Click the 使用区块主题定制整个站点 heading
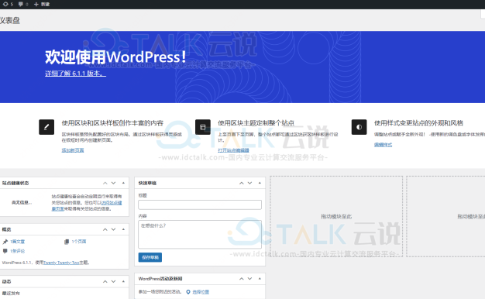Image resolution: width=485 pixels, height=299 pixels. pos(256,123)
